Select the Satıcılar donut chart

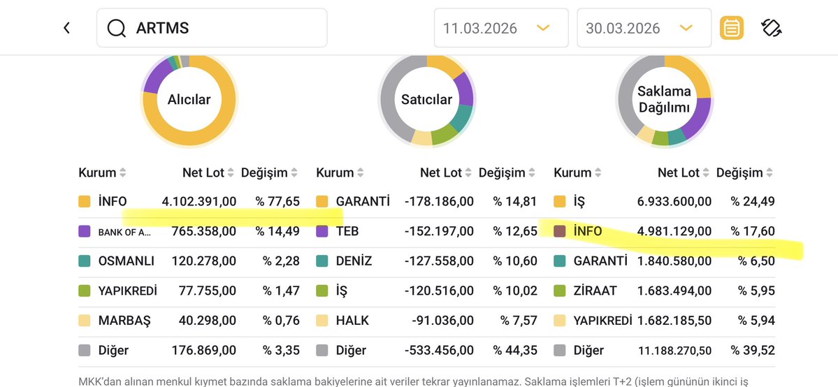pyautogui.click(x=426, y=99)
